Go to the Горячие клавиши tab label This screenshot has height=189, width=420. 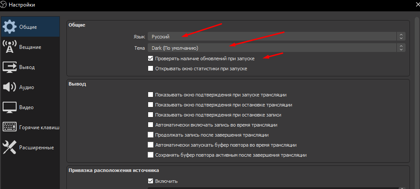pyautogui.click(x=39, y=127)
